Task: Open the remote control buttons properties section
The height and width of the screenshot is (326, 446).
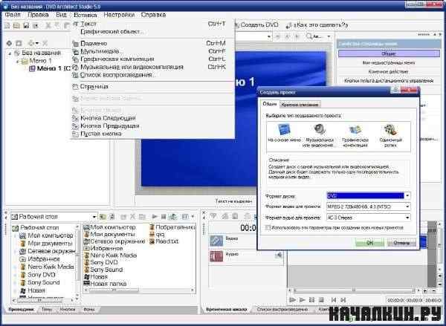Action: tap(389, 81)
